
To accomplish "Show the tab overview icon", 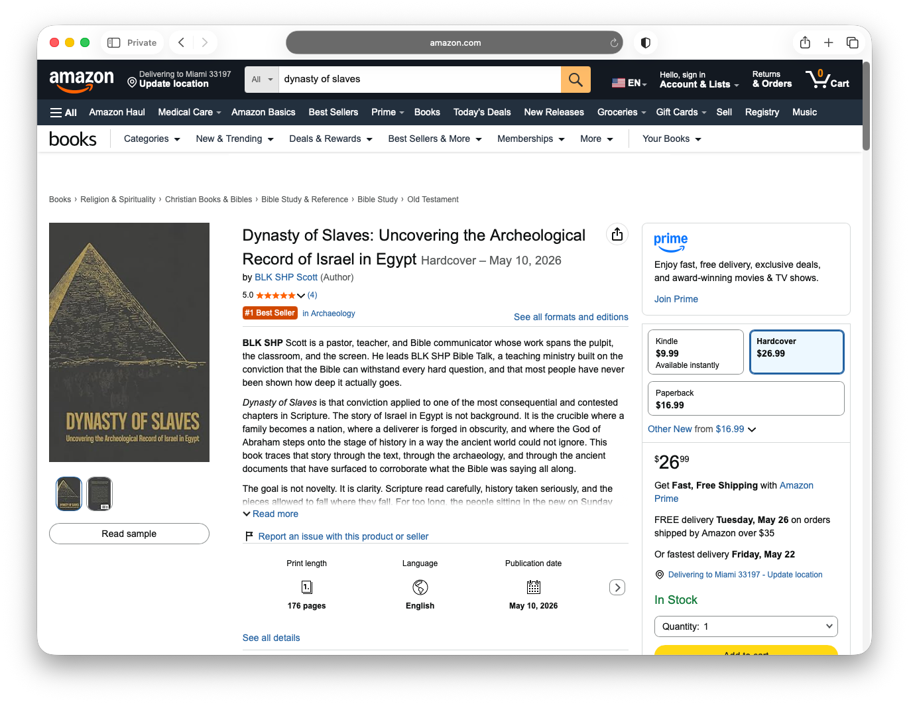I will 853,42.
